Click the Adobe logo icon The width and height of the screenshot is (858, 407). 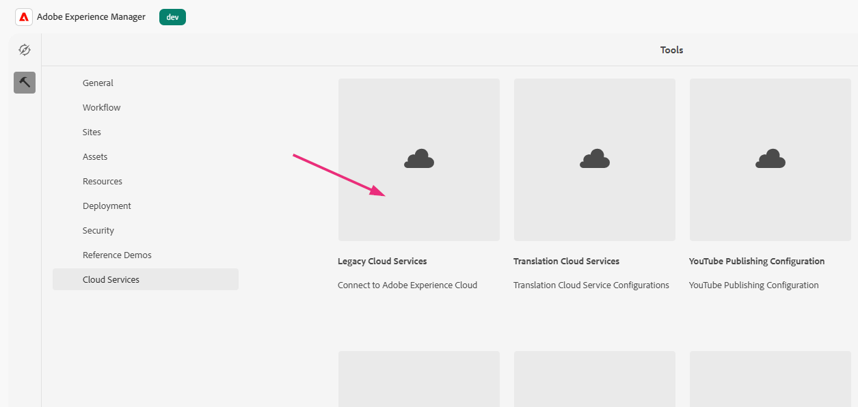tap(24, 17)
